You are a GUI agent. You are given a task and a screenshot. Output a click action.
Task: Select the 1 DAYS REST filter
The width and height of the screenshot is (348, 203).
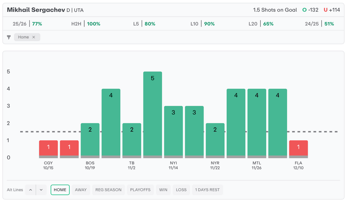207,190
